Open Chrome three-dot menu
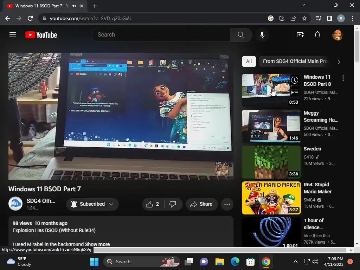 352,18
